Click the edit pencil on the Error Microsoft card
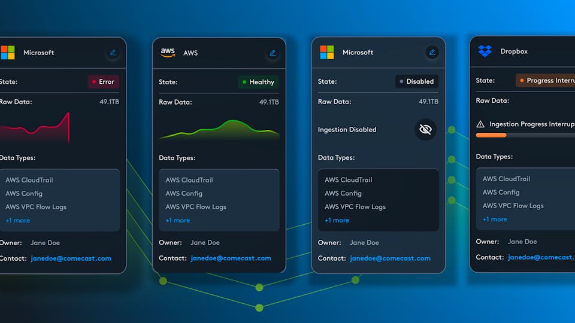This screenshot has width=575, height=323. click(113, 53)
